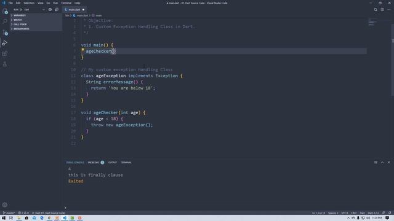Screen dimensions: 394x221
Task: Open the View menu
Action: 40,3
